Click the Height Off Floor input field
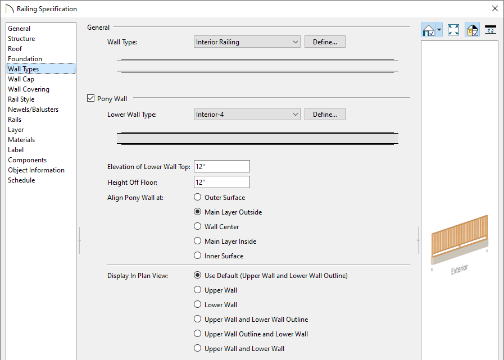The height and width of the screenshot is (360, 504). click(222, 183)
